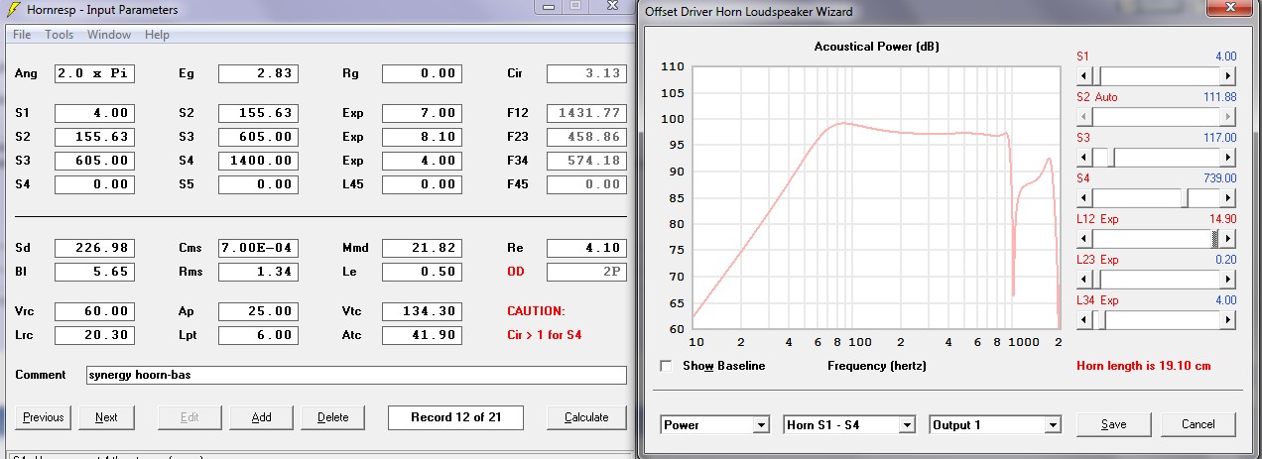The height and width of the screenshot is (459, 1262).
Task: Click the L12 Exp slider left arrow
Action: (x=1084, y=239)
